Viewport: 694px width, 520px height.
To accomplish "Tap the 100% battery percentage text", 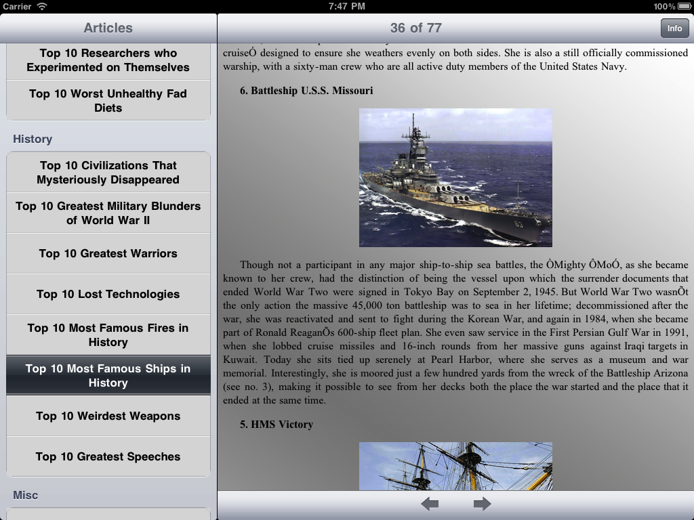I will [664, 6].
